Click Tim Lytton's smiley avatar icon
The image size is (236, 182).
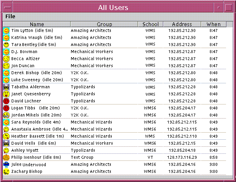(6, 31)
